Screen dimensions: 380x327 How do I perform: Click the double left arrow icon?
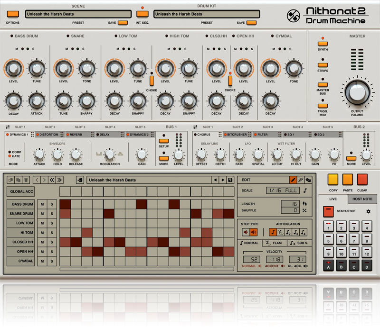[52, 180]
